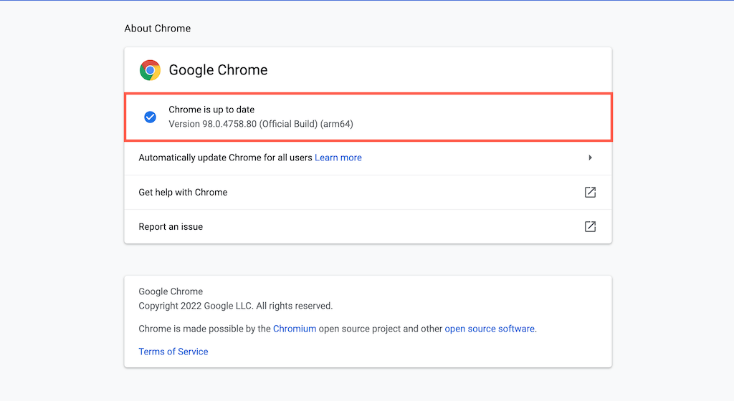Open the Chromium project link

tap(295, 329)
